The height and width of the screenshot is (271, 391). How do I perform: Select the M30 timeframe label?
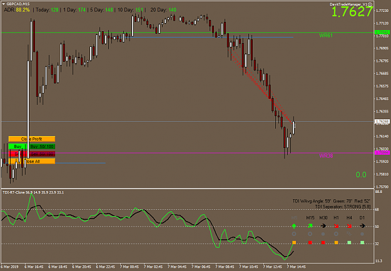[x=323, y=218]
